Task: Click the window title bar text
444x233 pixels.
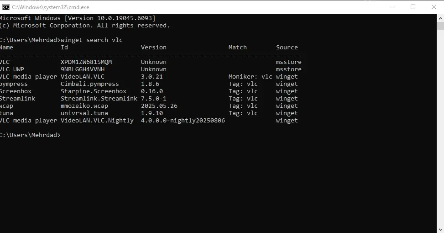Action: coord(50,7)
